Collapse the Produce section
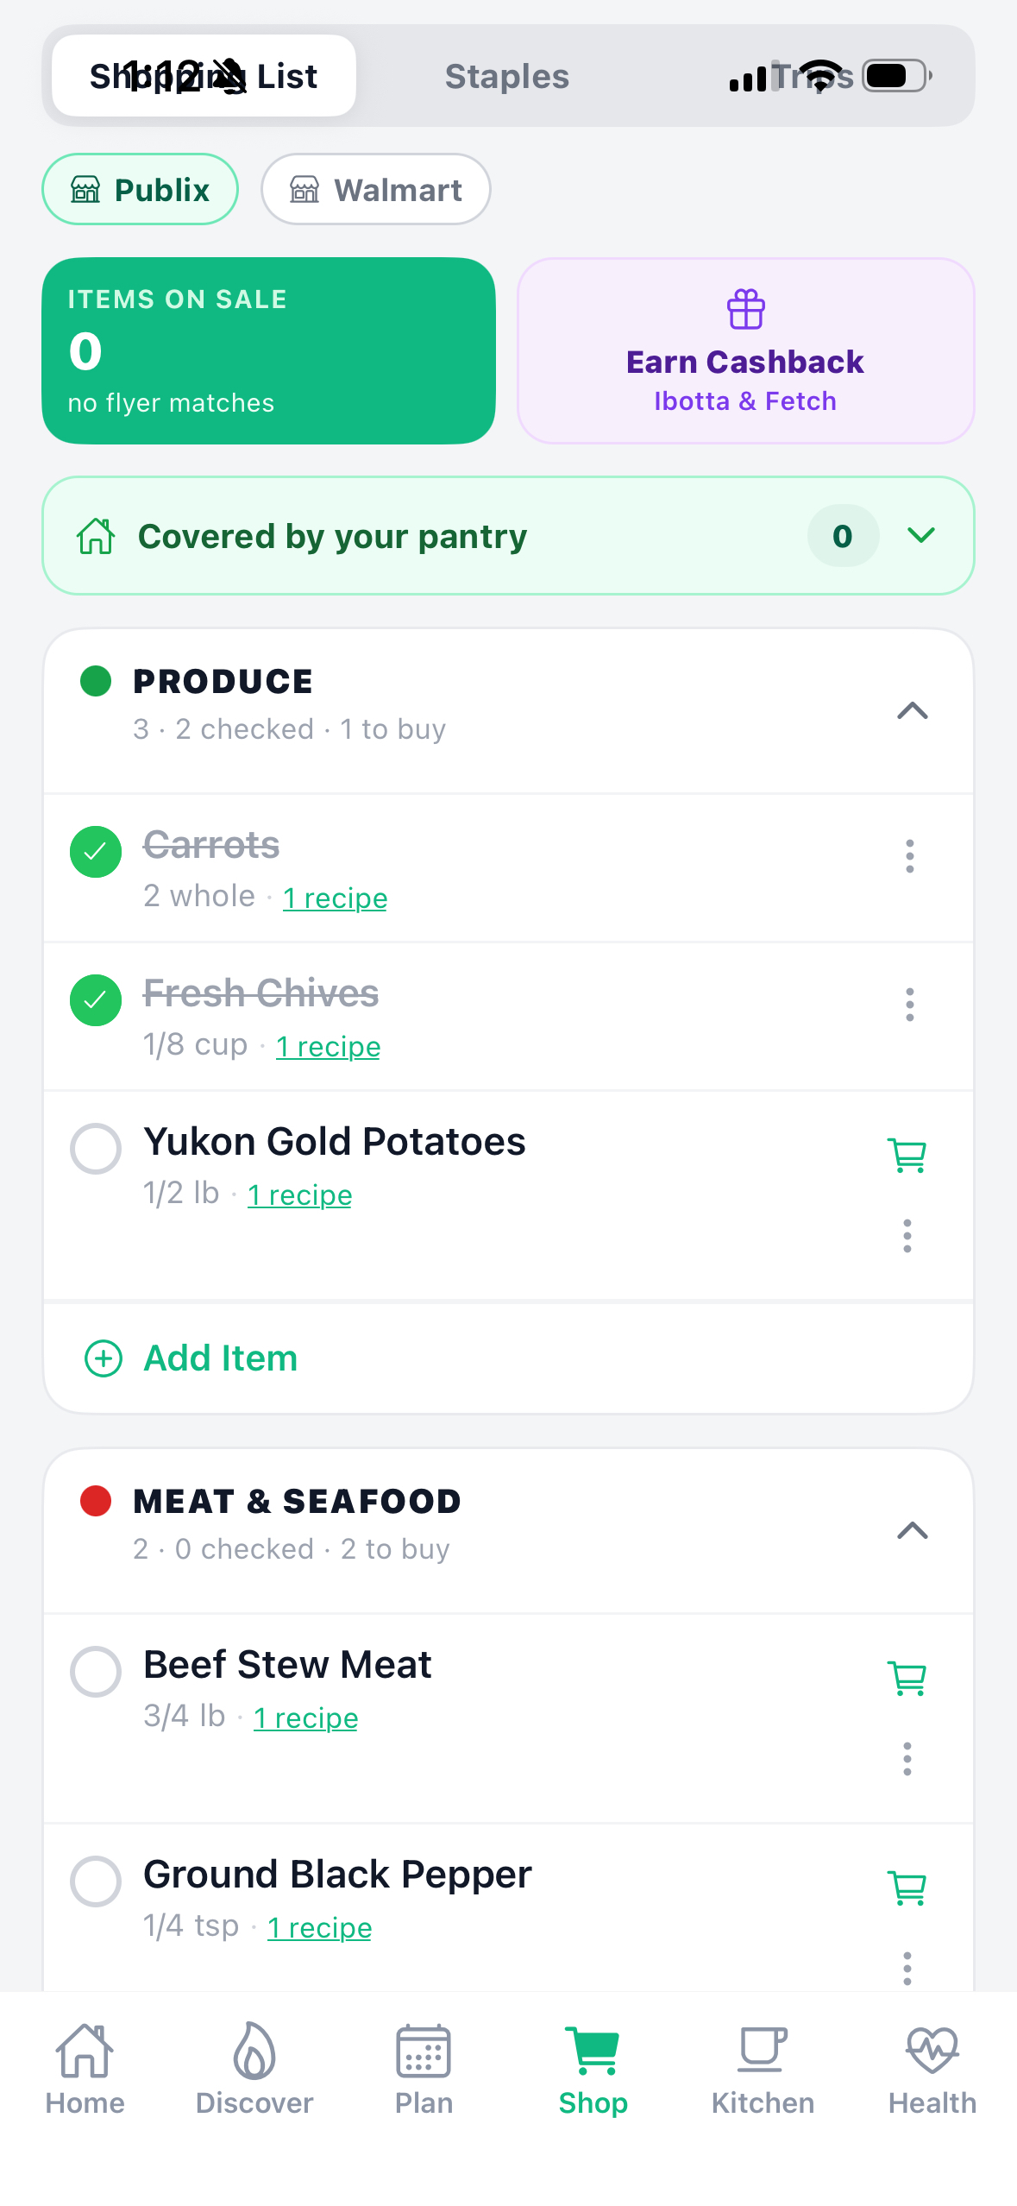This screenshot has width=1017, height=2206. (x=912, y=710)
